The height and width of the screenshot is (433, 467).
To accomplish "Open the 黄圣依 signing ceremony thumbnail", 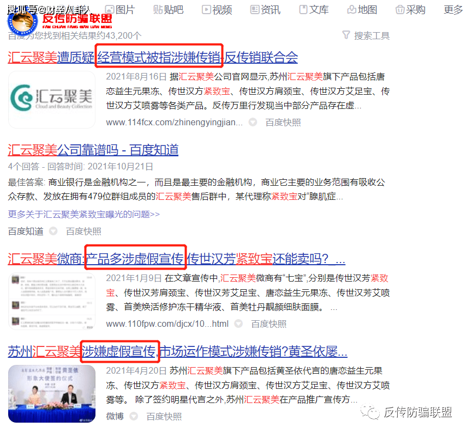I will point(52,394).
